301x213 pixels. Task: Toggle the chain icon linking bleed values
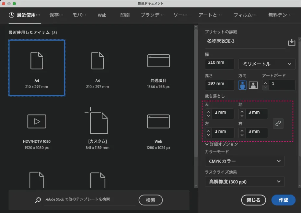[278, 123]
